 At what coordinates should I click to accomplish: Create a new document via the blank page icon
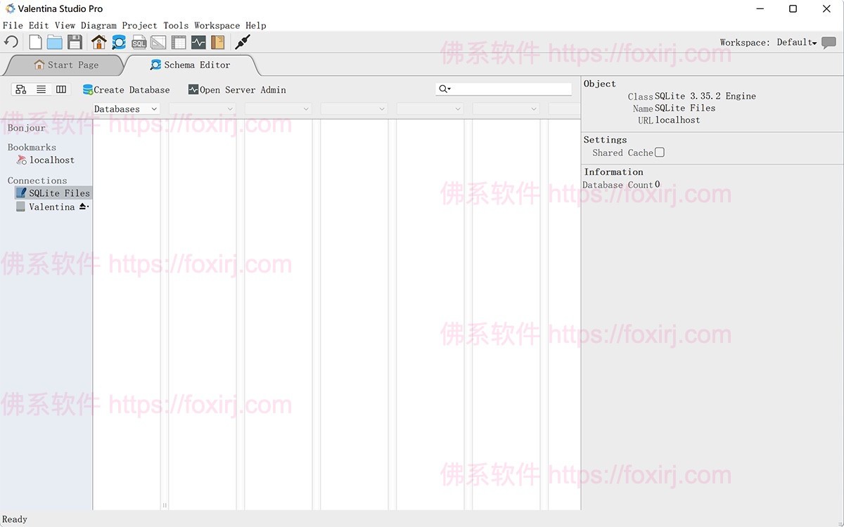tap(34, 41)
